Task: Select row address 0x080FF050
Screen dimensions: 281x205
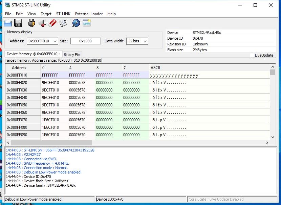Action: [23, 105]
